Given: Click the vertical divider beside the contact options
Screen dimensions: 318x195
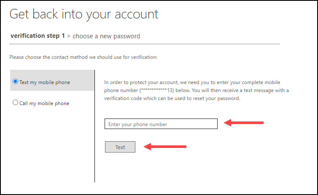Looking at the screenshot, I should tap(95, 126).
